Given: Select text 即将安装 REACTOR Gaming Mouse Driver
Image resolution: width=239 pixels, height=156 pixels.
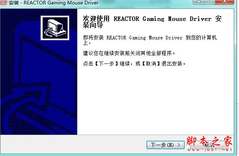Looking at the screenshot, I should 133,37.
